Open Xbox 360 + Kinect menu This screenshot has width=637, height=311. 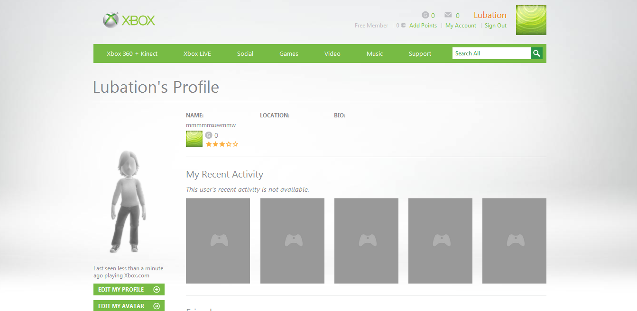[132, 53]
